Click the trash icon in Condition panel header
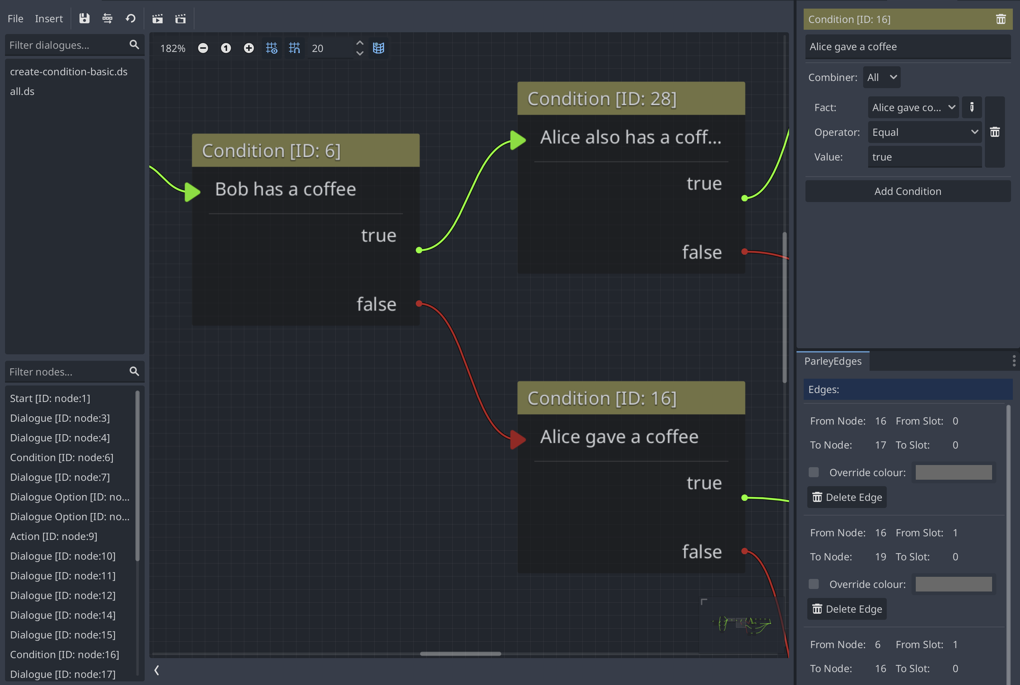 pyautogui.click(x=1000, y=19)
